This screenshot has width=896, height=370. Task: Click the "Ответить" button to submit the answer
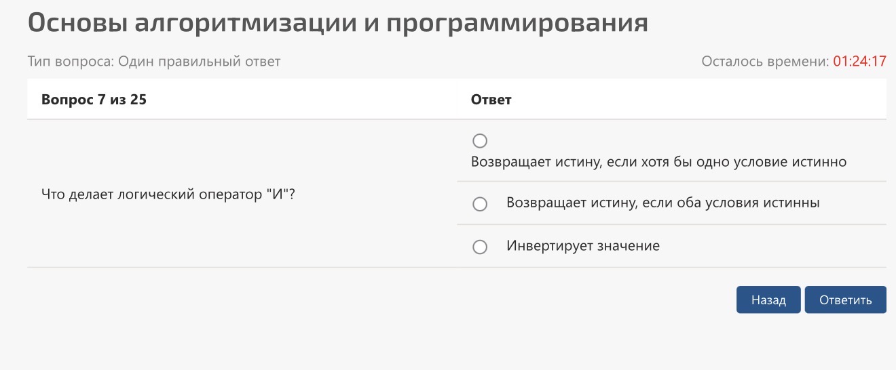tap(845, 300)
